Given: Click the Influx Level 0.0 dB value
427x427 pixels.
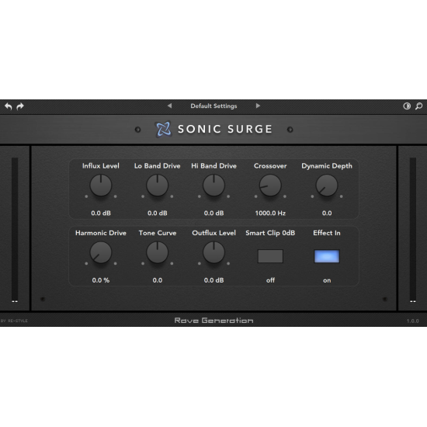Looking at the screenshot, I should (x=101, y=213).
